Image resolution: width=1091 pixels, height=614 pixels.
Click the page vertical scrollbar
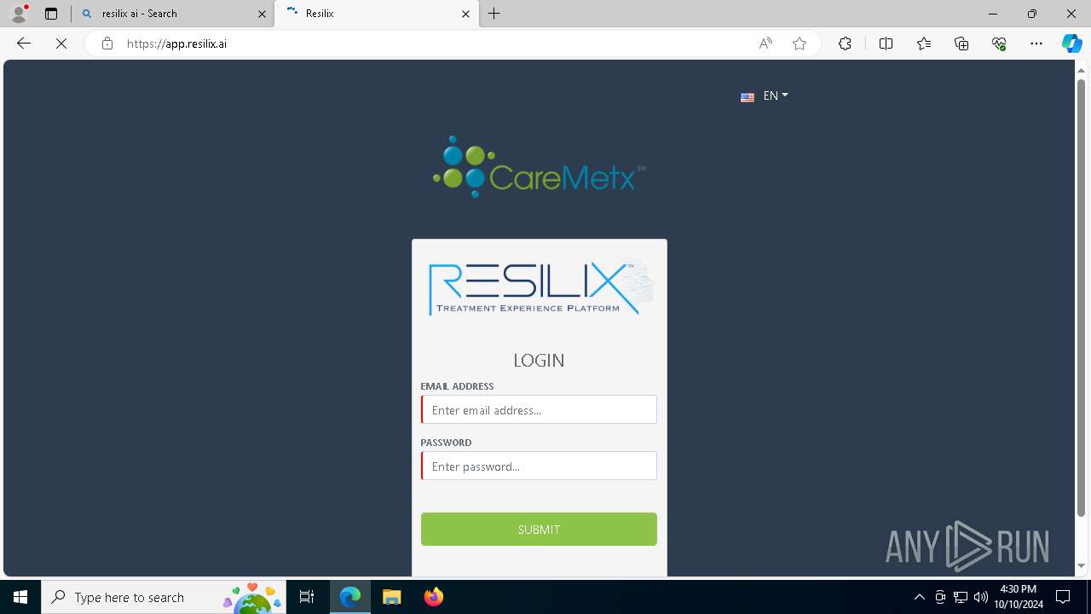[x=1082, y=298]
